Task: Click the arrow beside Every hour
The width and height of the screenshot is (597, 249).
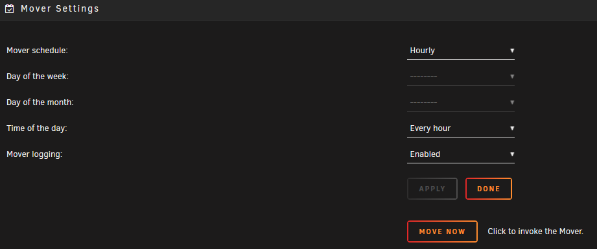Action: tap(512, 128)
